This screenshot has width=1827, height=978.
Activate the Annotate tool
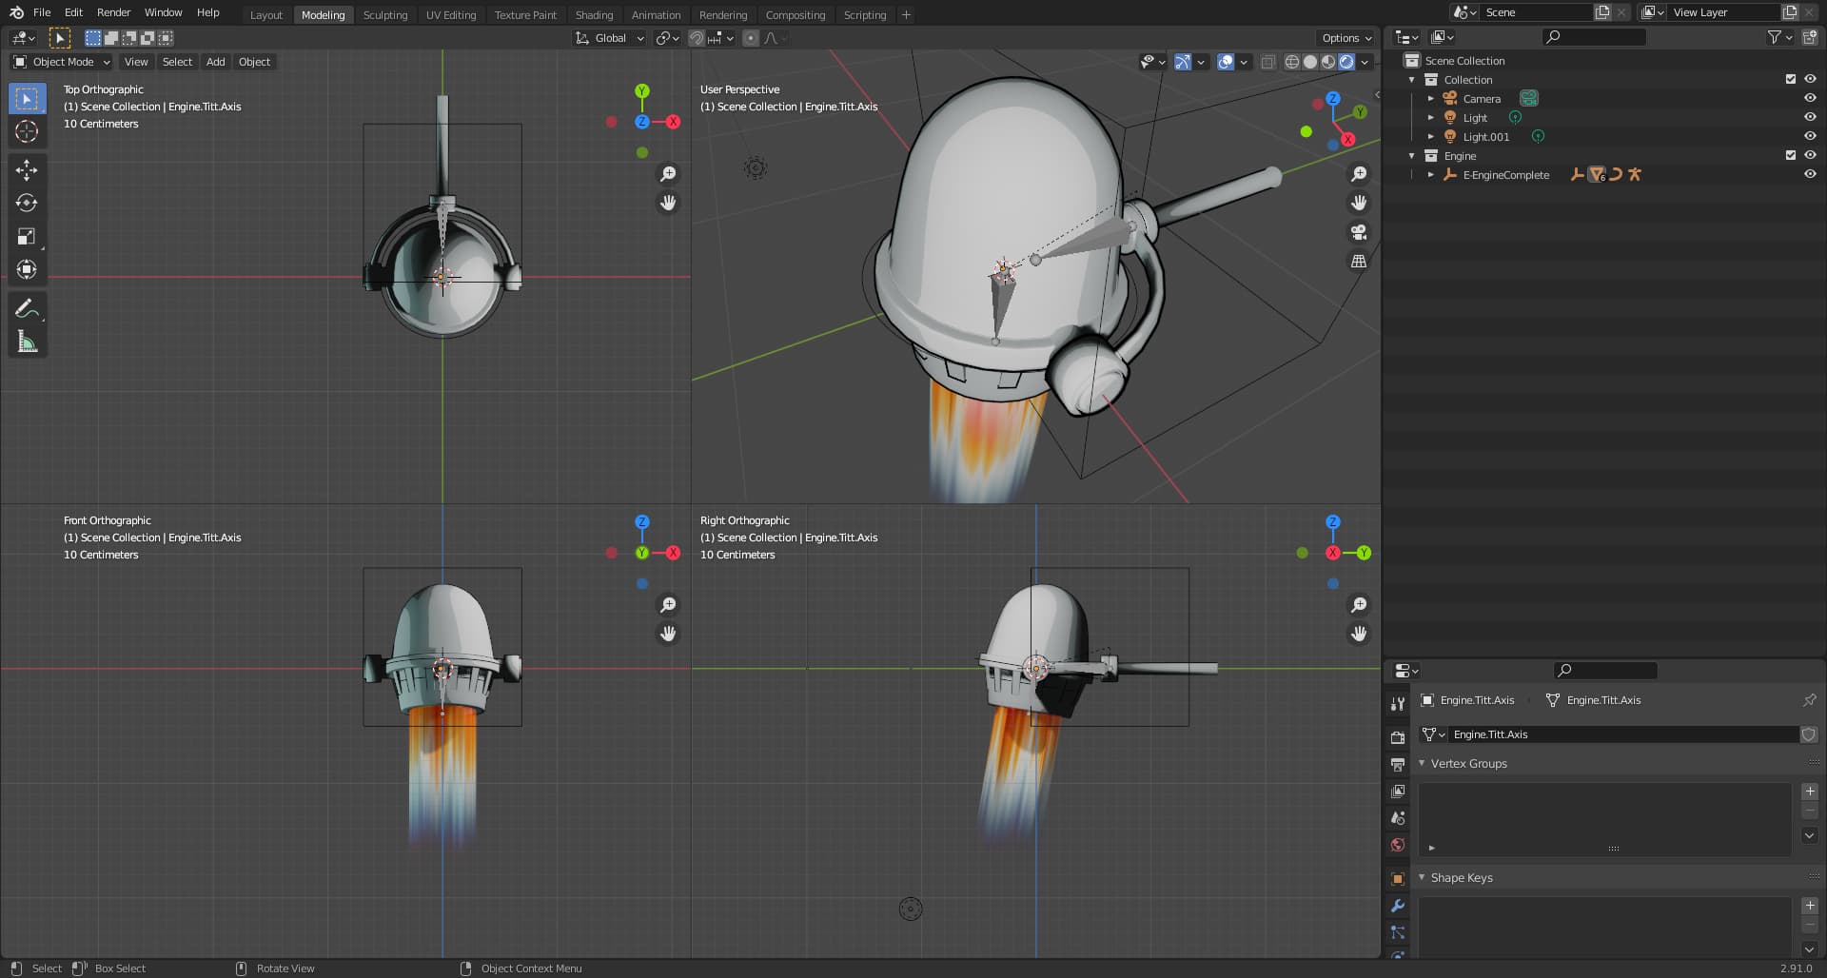[x=27, y=308]
